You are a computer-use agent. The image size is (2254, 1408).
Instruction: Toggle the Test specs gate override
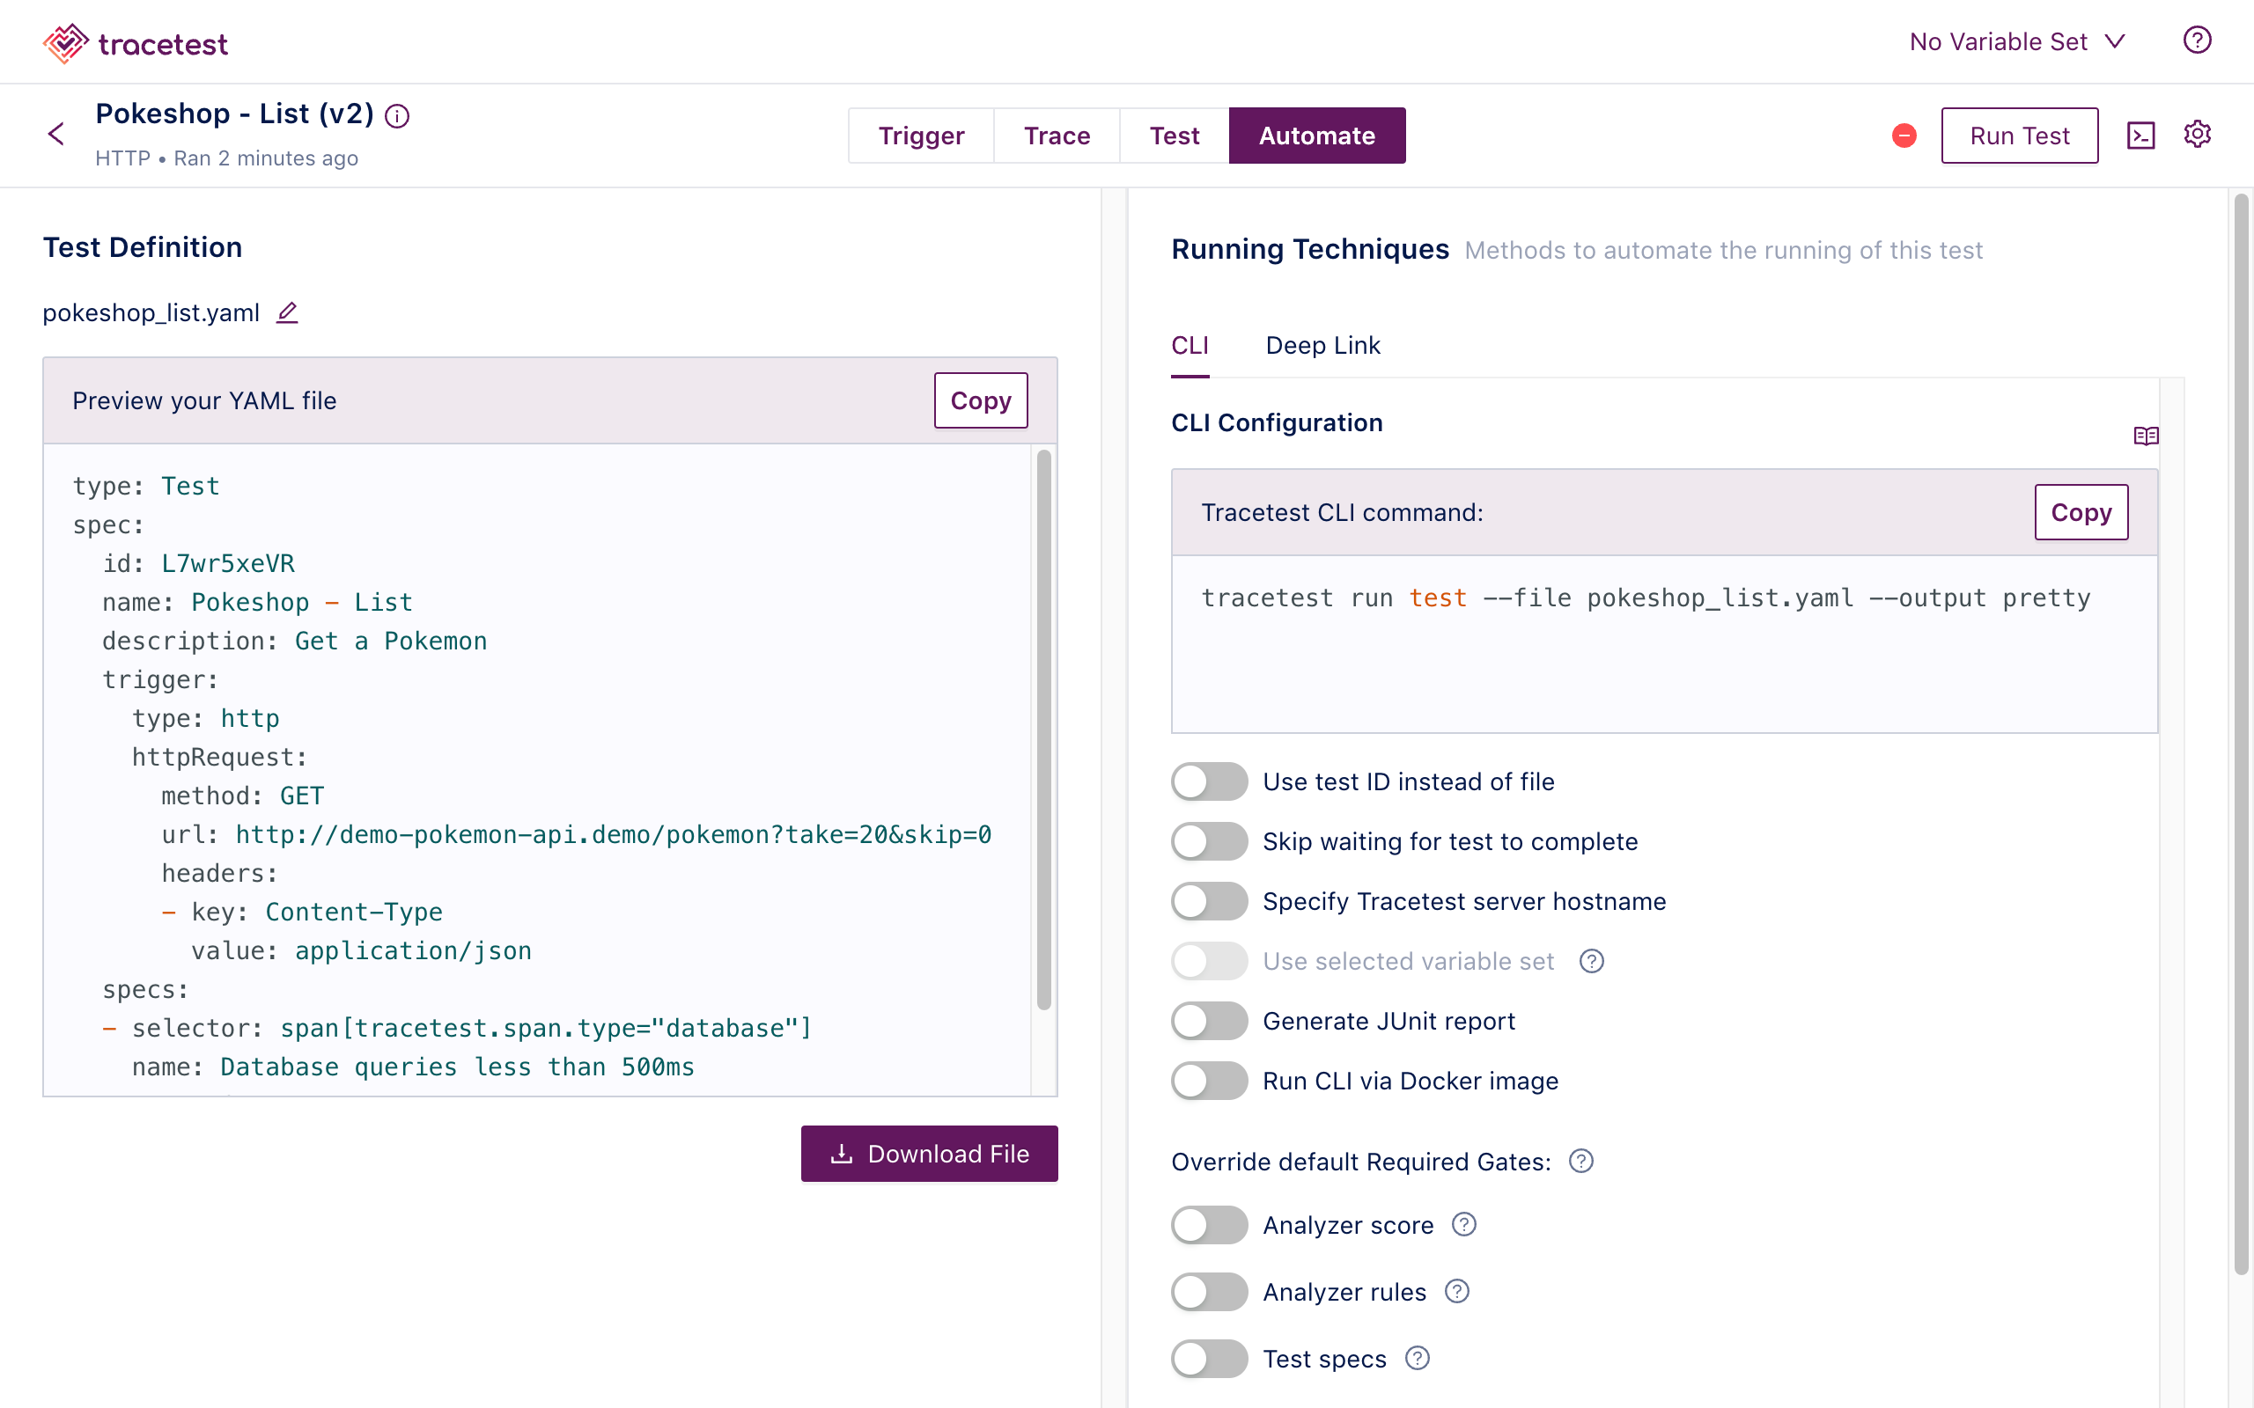pos(1208,1359)
